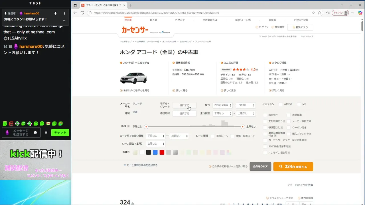Image resolution: width=365 pixels, height=205 pixels.
Task: Enable 未登録車 checkbox
Action: pyautogui.click(x=289, y=115)
